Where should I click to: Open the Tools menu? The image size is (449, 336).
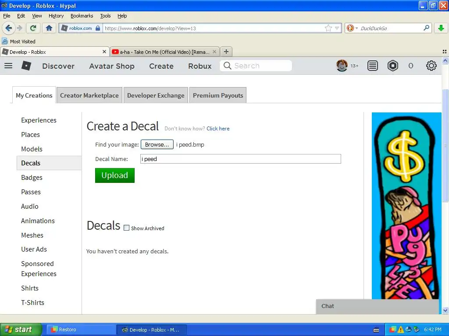(x=105, y=16)
